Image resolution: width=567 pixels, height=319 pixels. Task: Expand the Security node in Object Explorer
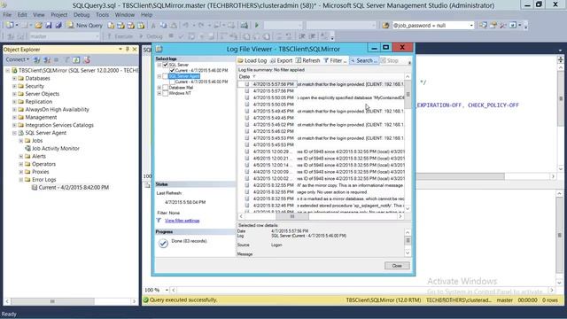click(x=14, y=86)
